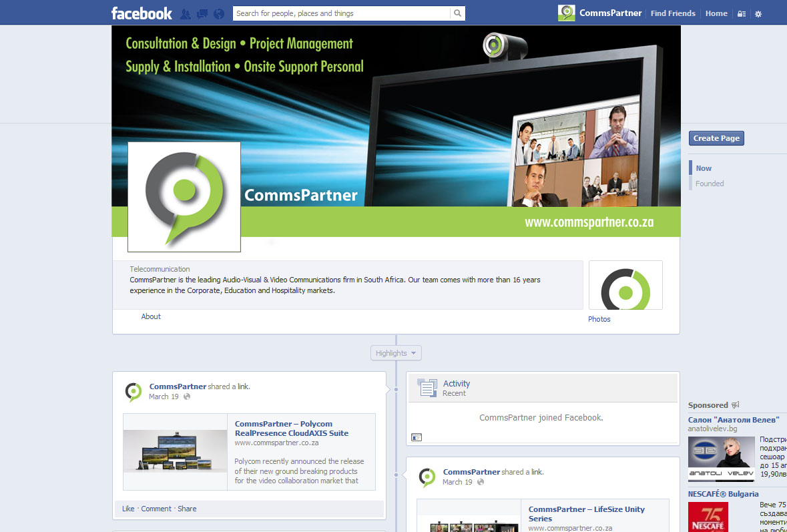Click the 'link' word in LifeSize post header
This screenshot has height=532, width=787.
(x=537, y=472)
